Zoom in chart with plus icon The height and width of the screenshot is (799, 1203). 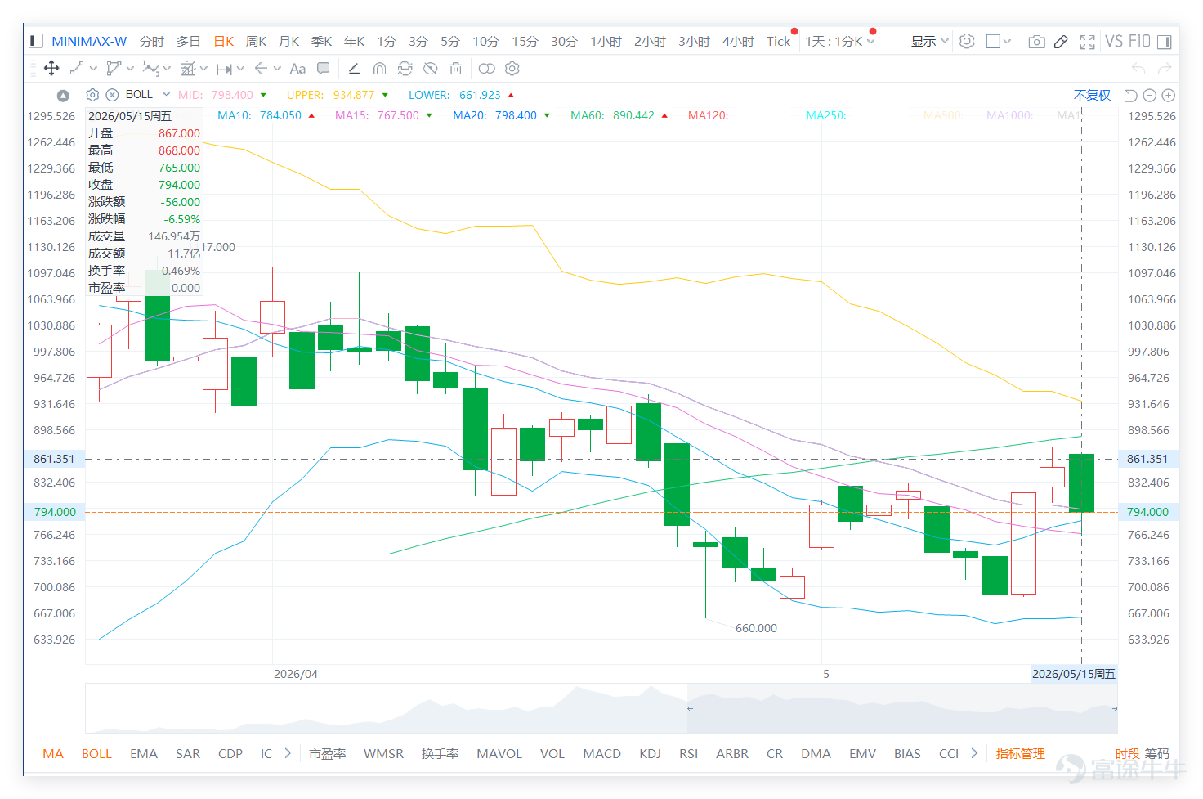click(1169, 96)
